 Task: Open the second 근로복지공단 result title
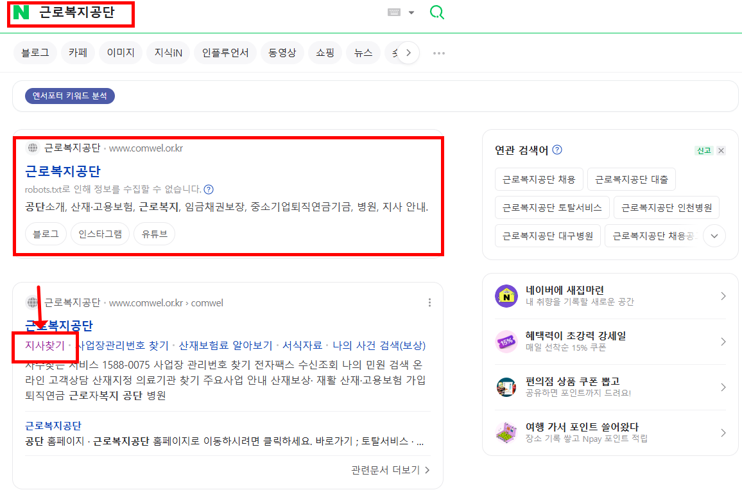[x=58, y=325]
